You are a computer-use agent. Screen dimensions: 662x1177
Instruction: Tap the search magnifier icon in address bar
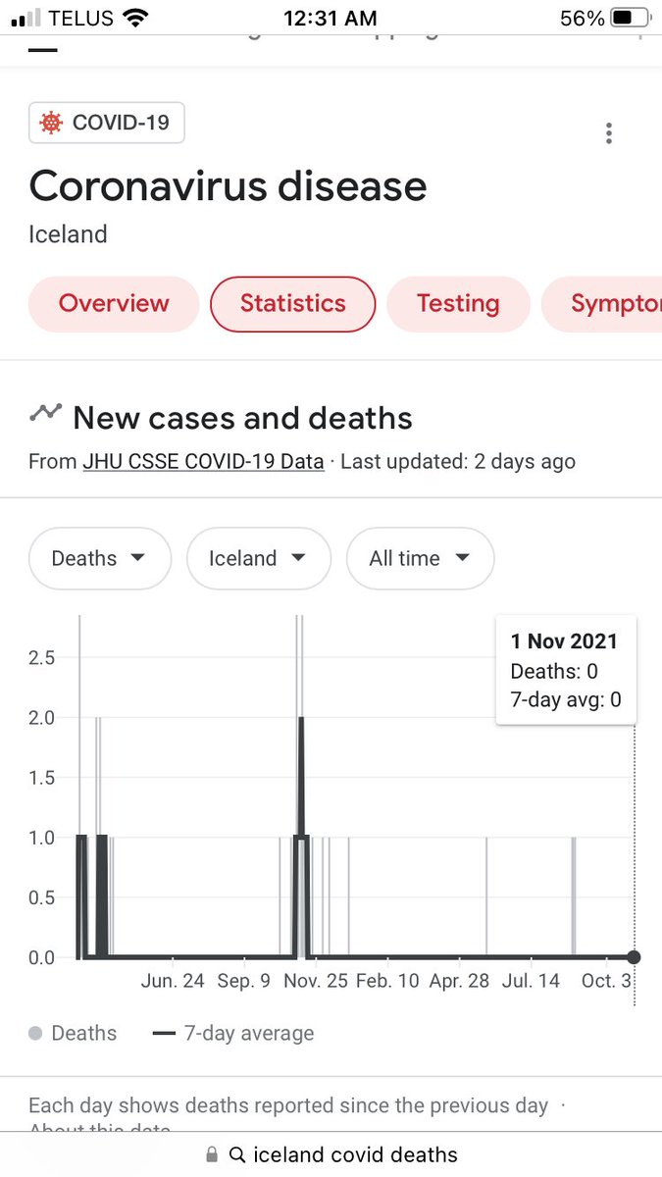pyautogui.click(x=236, y=1156)
